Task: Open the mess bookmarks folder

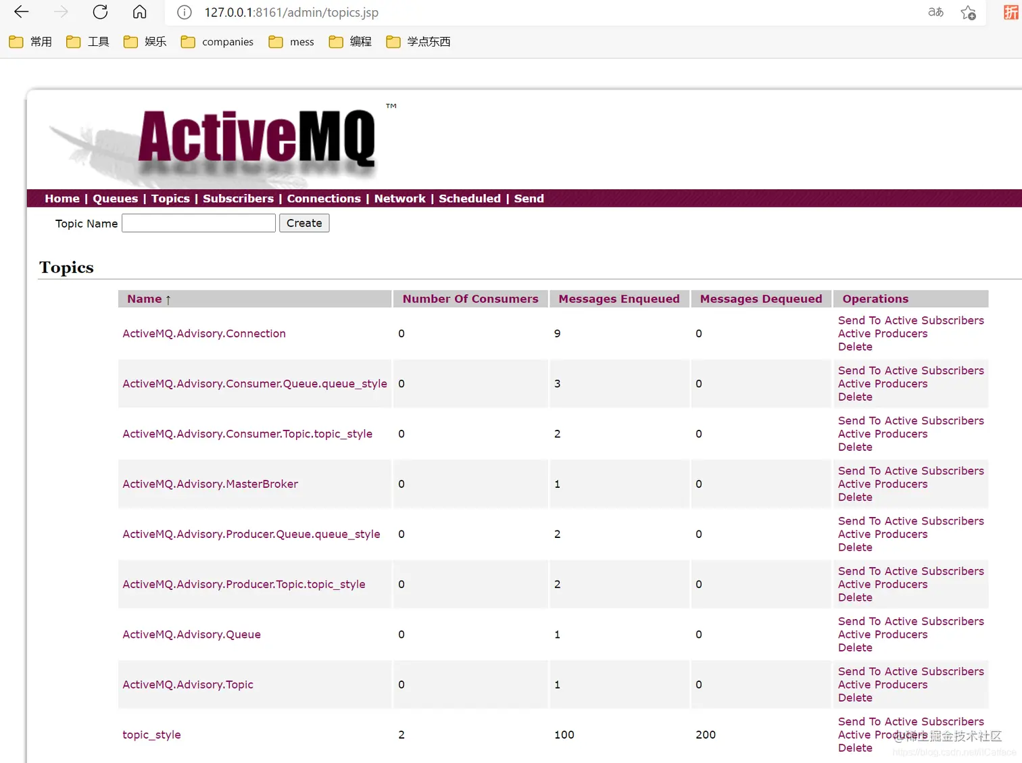Action: [x=291, y=42]
